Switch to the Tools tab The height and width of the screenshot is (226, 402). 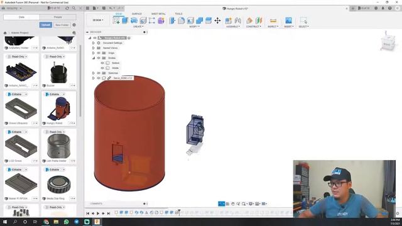click(178, 14)
